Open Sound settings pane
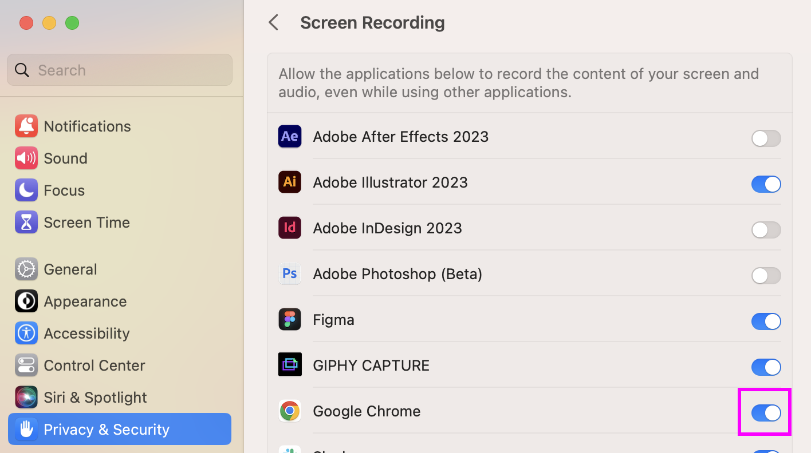This screenshot has width=811, height=453. (x=120, y=158)
